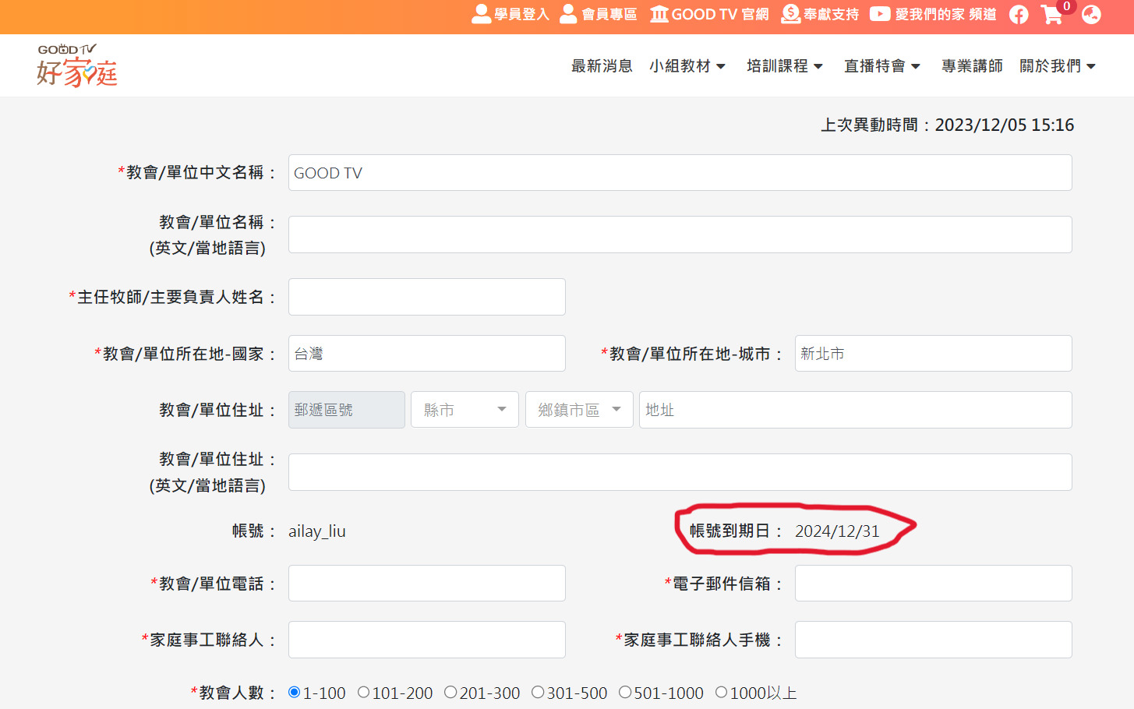Choose the 1000以上 church size option
Image resolution: width=1134 pixels, height=709 pixels.
tap(721, 692)
